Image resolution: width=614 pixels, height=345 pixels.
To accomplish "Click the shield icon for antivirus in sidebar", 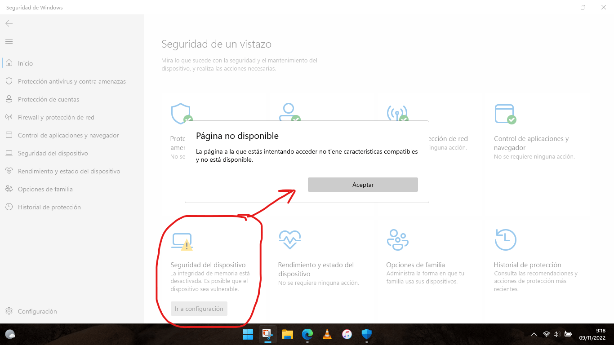I will [9, 81].
